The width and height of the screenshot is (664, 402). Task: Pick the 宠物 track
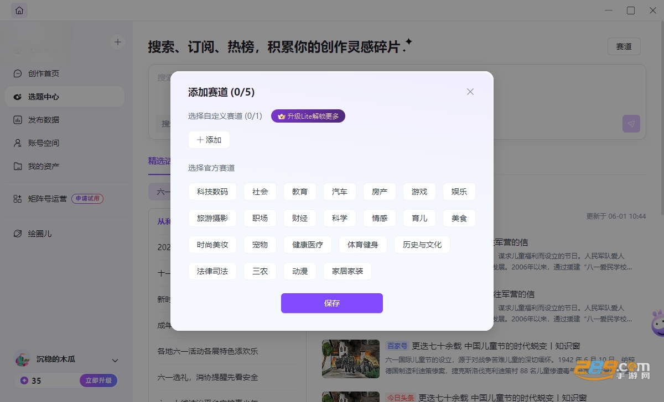tap(260, 245)
